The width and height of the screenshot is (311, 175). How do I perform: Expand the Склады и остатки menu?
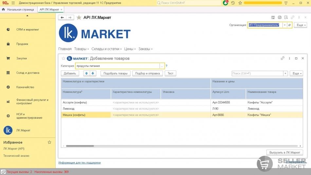click(x=106, y=49)
